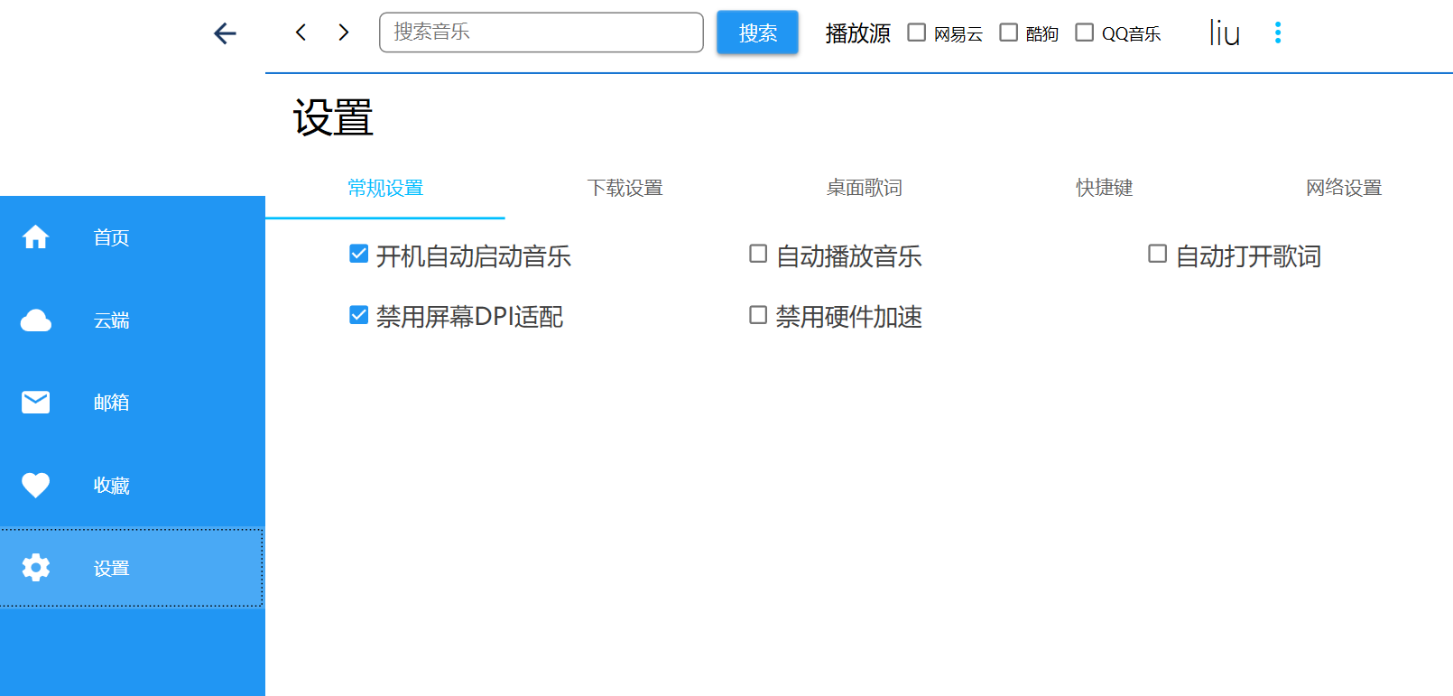The height and width of the screenshot is (696, 1453).
Task: Switch to 下载设置 tab
Action: [625, 188]
